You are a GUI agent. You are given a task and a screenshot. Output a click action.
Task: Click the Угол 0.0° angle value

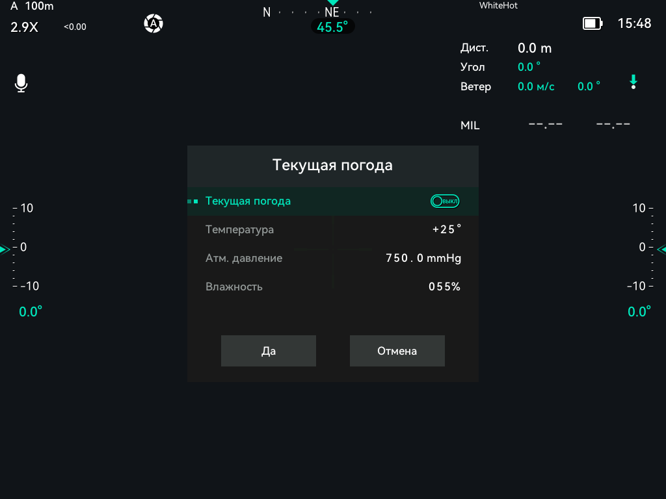tap(529, 67)
